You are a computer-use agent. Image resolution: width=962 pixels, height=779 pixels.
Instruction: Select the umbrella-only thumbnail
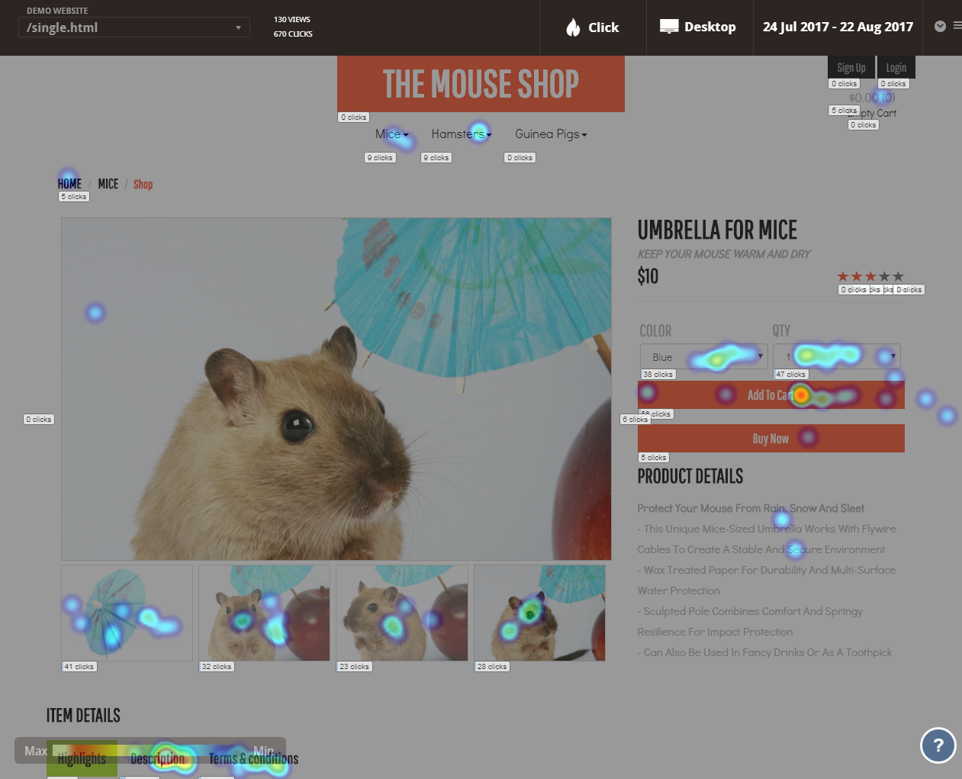pyautogui.click(x=127, y=613)
